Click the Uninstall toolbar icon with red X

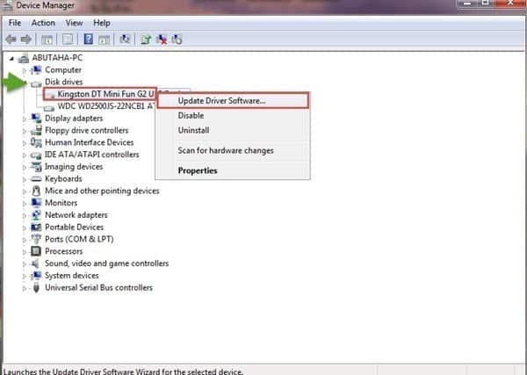pyautogui.click(x=162, y=40)
